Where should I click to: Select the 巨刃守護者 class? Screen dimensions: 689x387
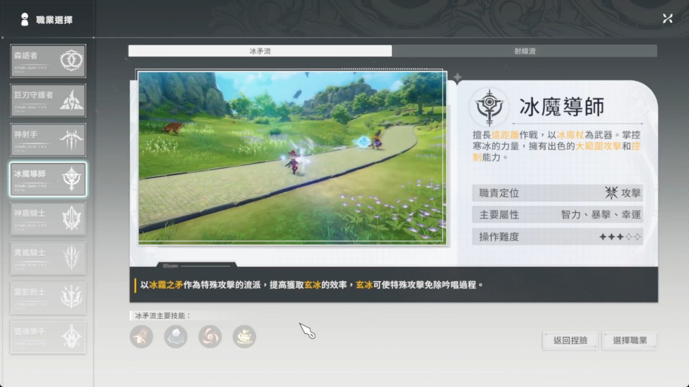tap(48, 101)
